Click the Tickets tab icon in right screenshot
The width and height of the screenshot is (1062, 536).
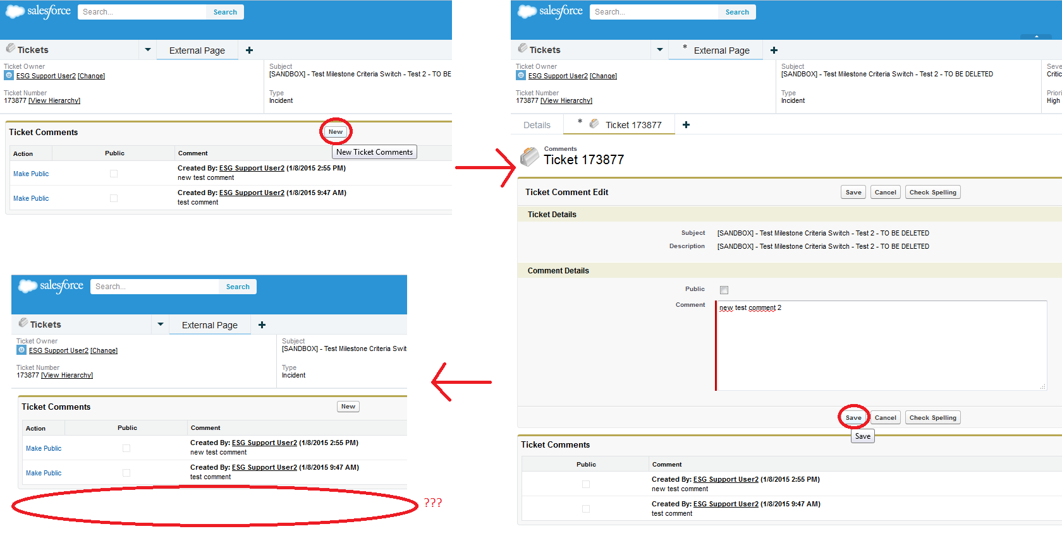(522, 48)
